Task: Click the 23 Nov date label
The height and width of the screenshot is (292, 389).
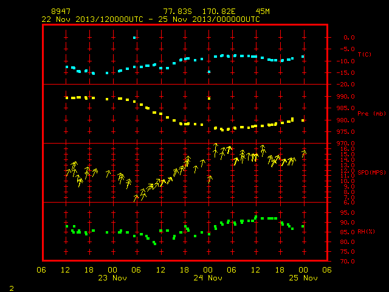Action: (112, 278)
